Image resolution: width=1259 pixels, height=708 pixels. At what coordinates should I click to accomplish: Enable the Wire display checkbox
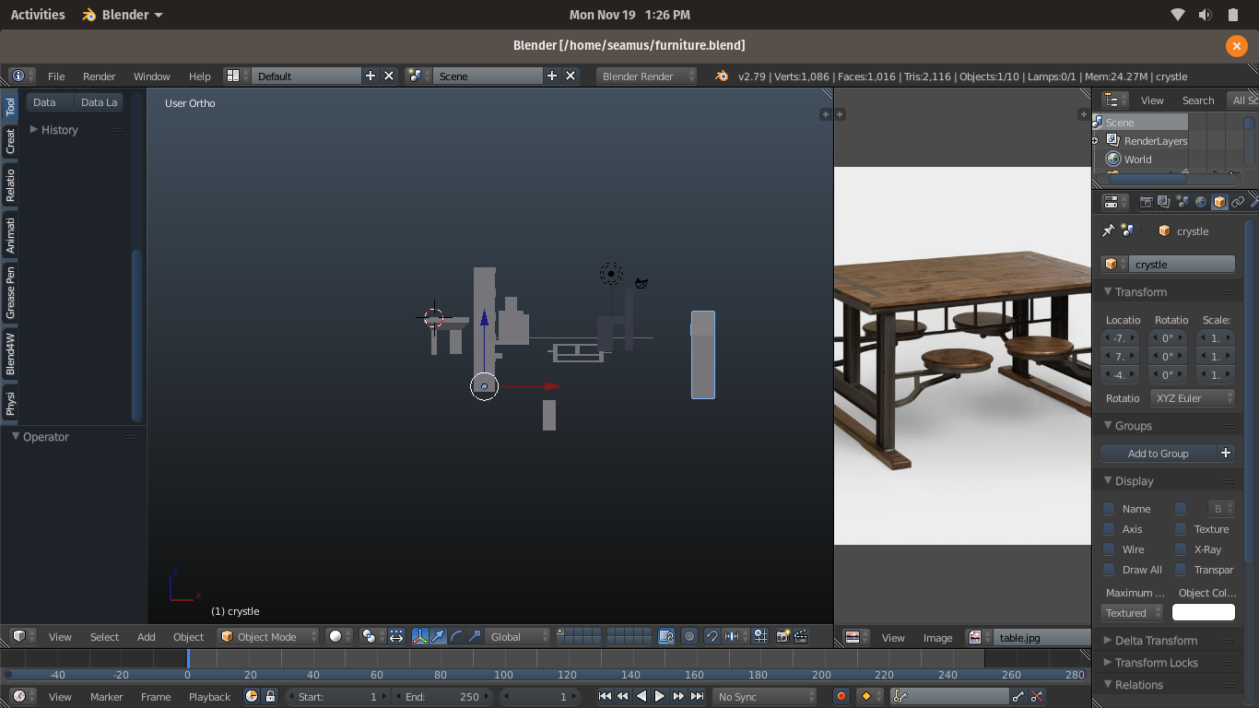point(1110,549)
